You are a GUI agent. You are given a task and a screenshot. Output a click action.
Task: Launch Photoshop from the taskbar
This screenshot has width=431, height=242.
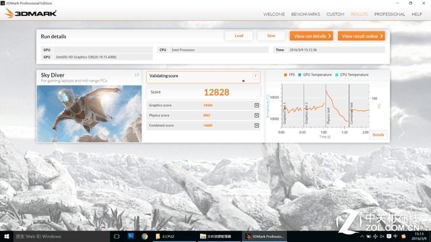131,236
